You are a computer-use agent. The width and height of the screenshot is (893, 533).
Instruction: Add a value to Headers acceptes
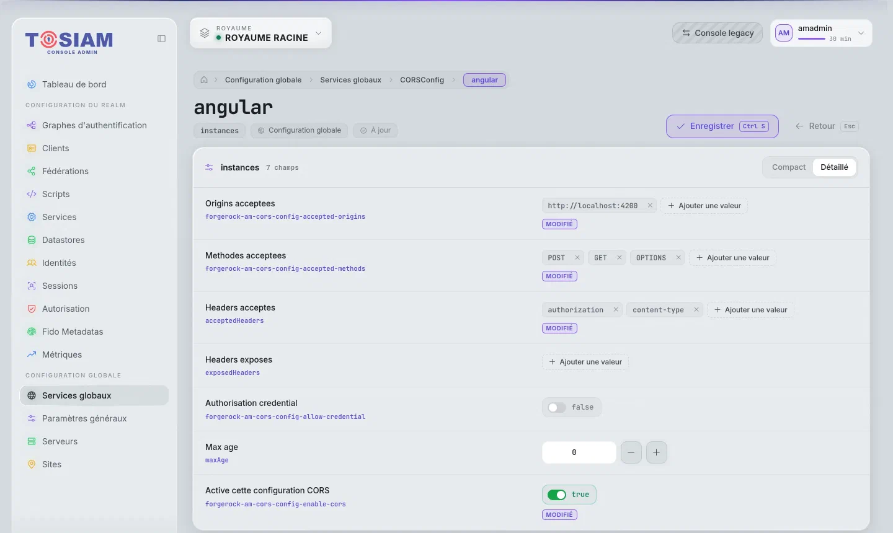coord(750,310)
